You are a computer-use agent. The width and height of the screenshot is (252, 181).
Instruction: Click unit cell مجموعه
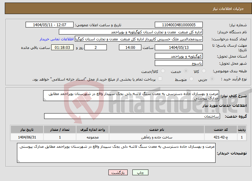[92, 137]
